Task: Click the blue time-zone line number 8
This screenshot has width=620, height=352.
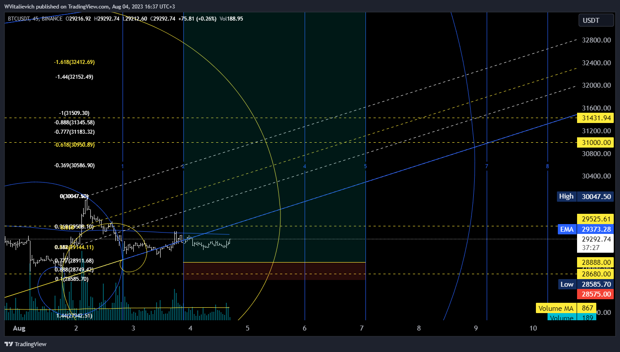Action: point(548,166)
